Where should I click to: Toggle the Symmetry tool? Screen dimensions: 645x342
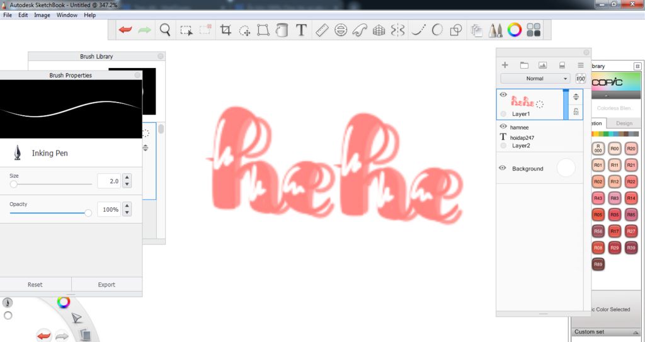(398, 30)
